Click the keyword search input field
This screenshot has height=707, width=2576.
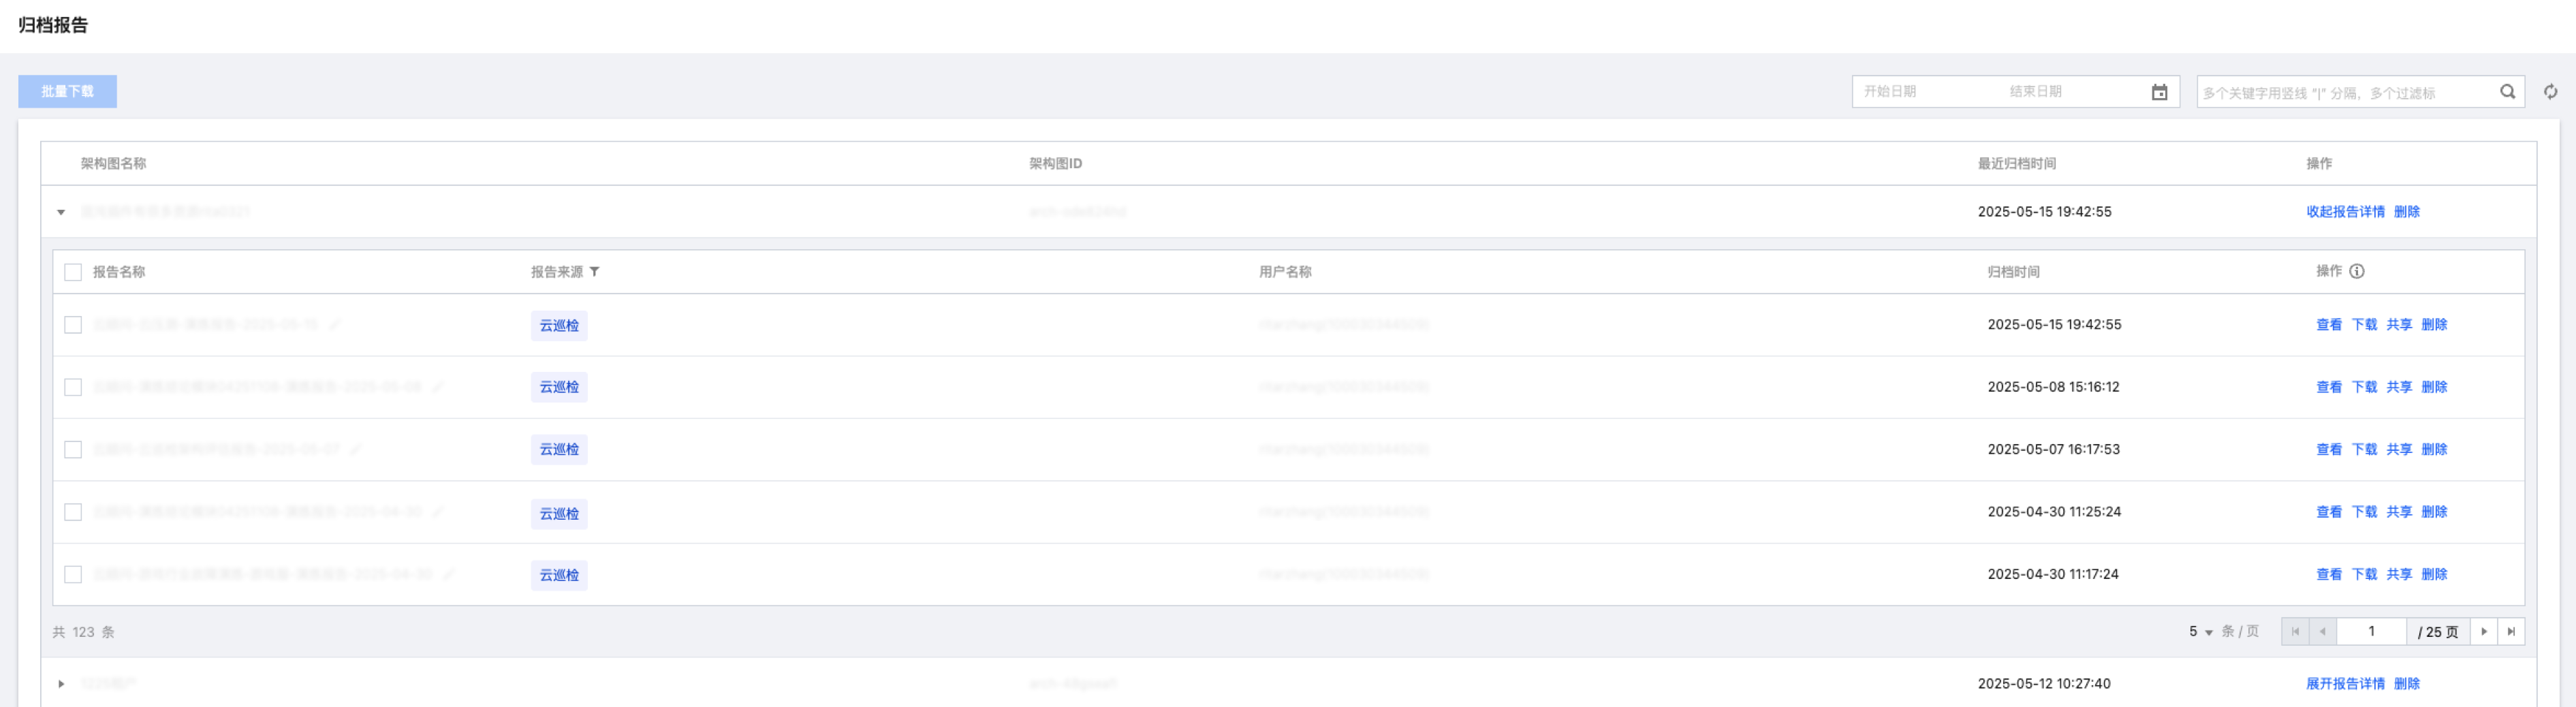(2340, 92)
